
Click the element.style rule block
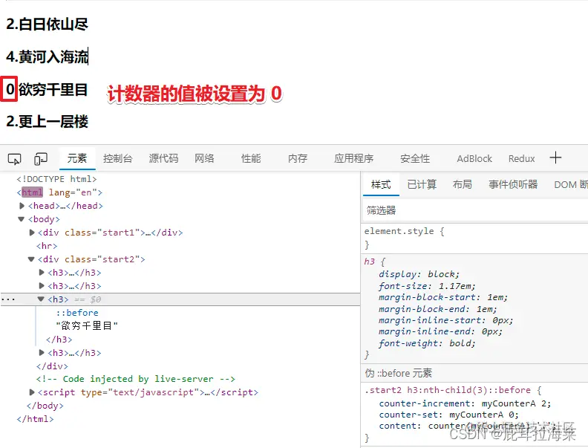click(474, 238)
